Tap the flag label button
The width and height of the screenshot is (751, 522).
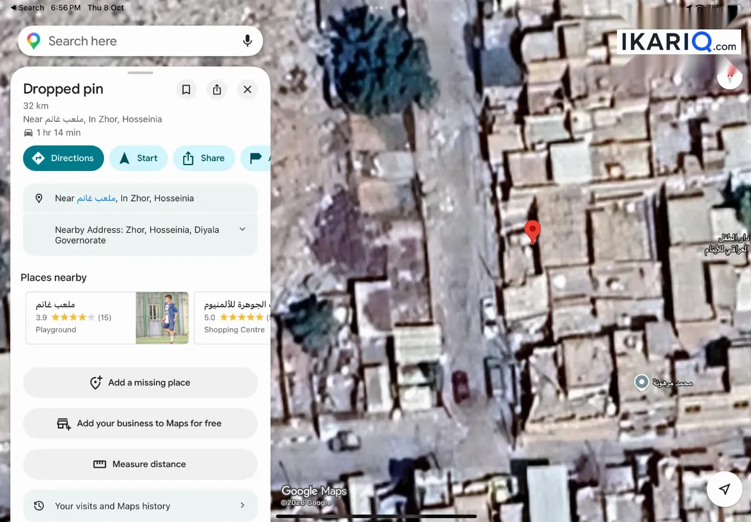pos(256,158)
